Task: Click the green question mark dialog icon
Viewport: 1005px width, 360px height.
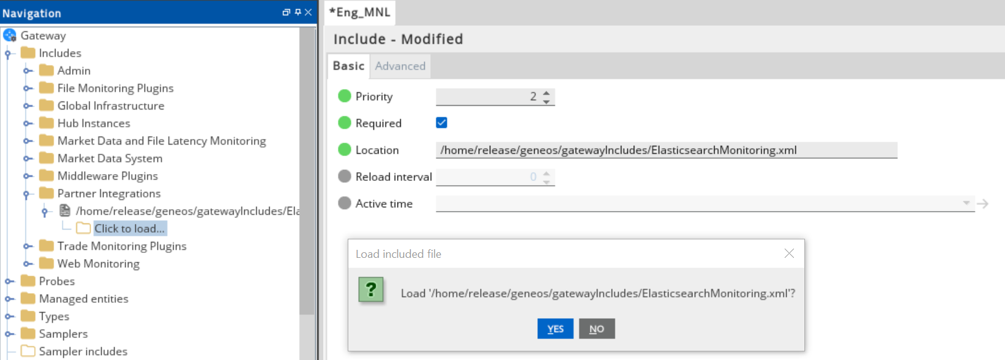Action: point(371,290)
